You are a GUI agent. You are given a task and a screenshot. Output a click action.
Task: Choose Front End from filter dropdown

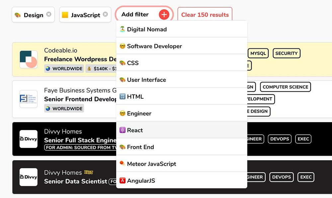click(x=182, y=147)
